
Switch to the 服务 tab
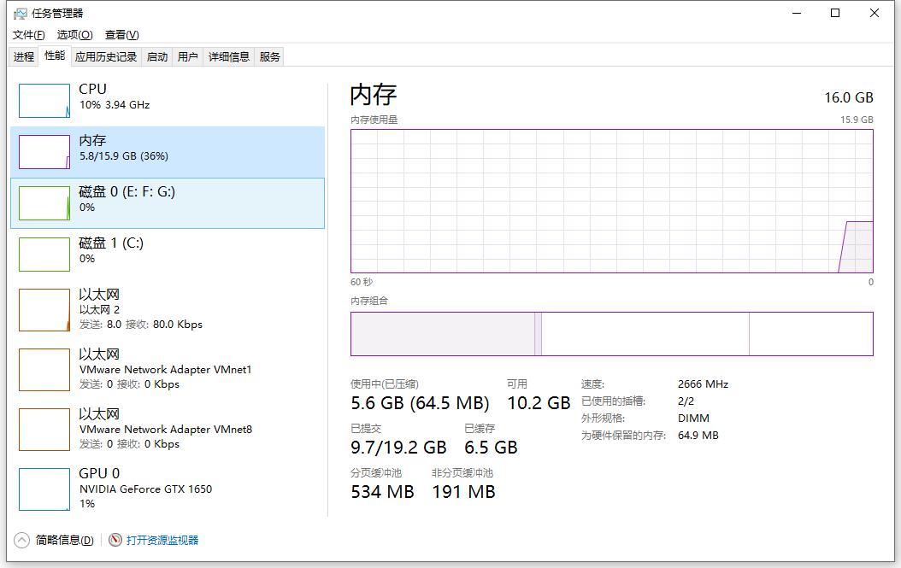(x=268, y=56)
